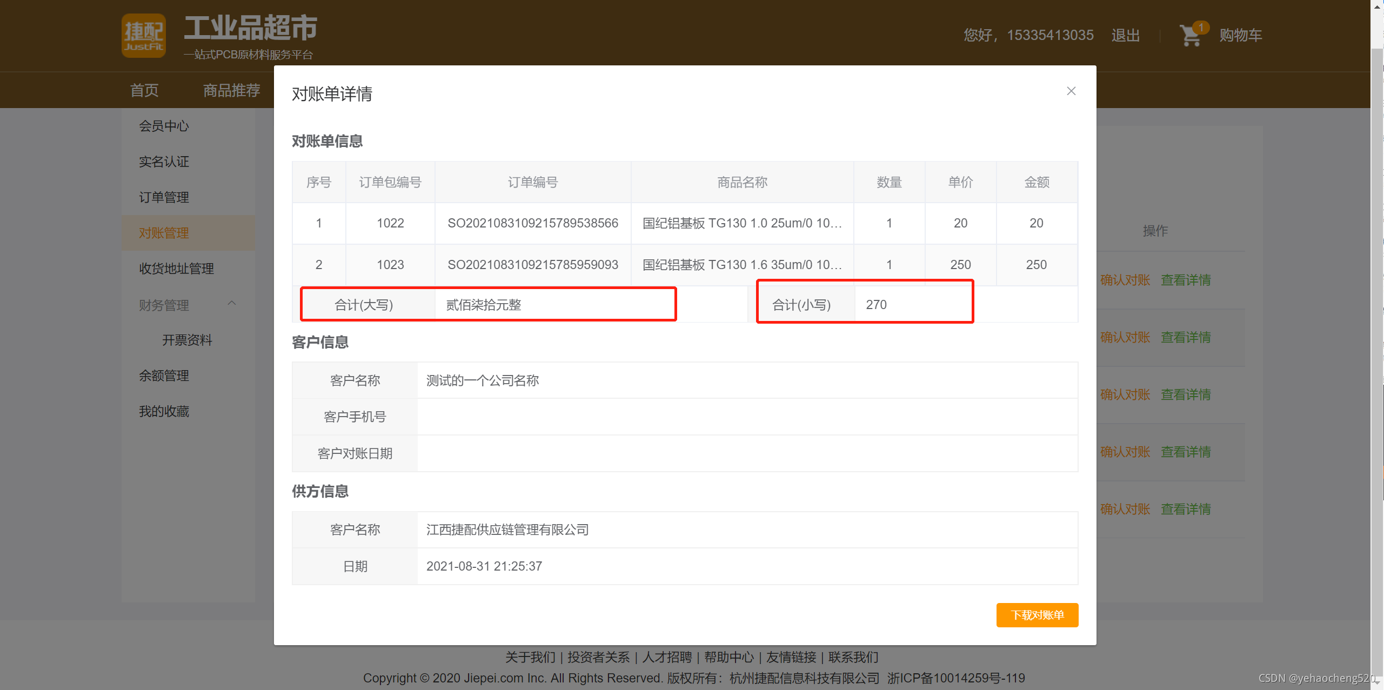1384x690 pixels.
Task: Click the 捷配 JustFit logo icon
Action: [143, 36]
